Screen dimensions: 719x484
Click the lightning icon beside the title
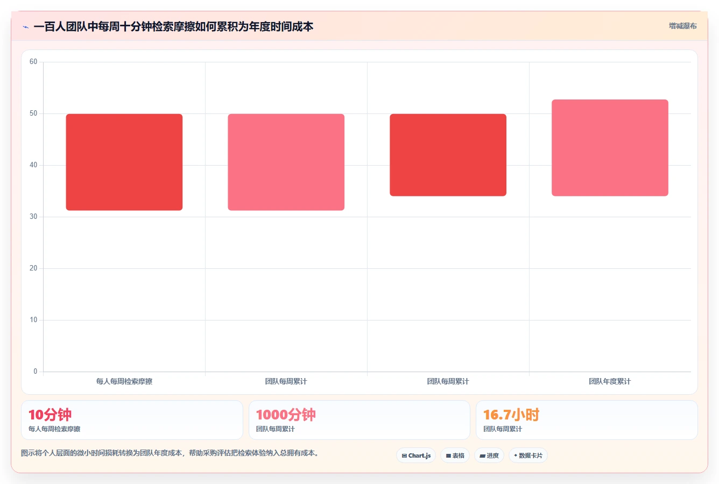pos(25,27)
